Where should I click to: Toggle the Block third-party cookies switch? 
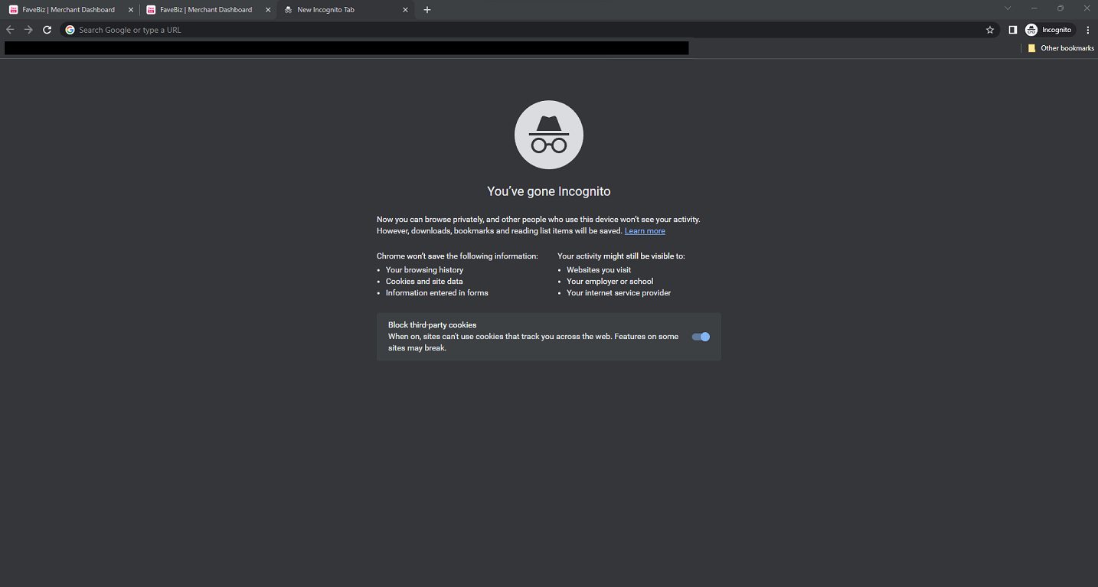(701, 337)
